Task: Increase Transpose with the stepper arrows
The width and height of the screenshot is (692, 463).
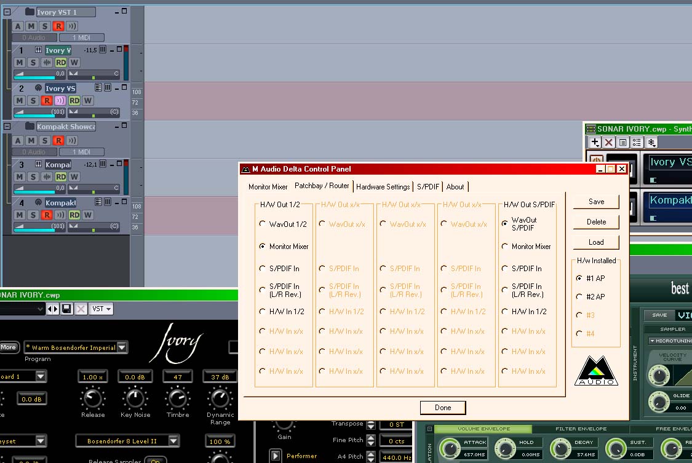Action: coord(371,422)
